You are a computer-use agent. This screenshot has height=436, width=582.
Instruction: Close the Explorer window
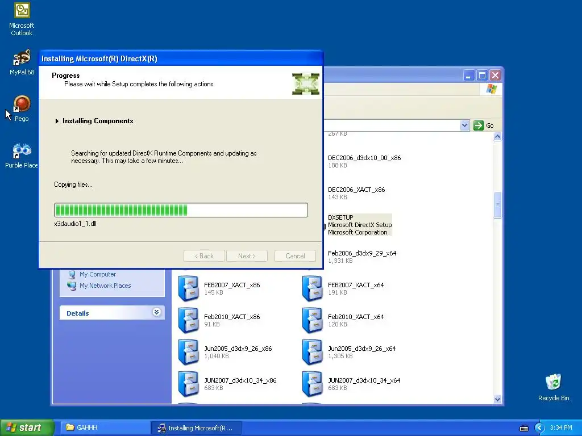495,76
